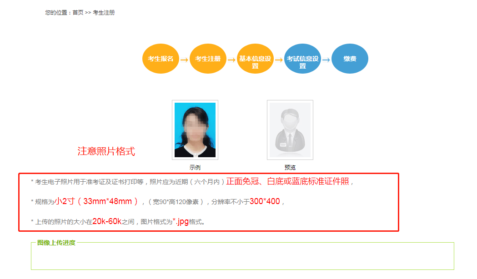Click the blue arrow before 缴费

coord(326,60)
